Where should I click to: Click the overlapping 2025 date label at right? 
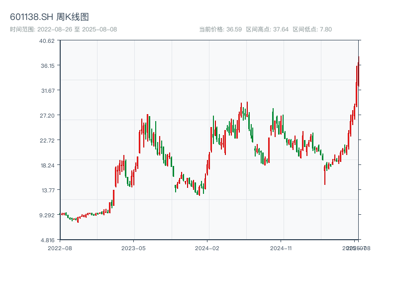click(x=355, y=248)
